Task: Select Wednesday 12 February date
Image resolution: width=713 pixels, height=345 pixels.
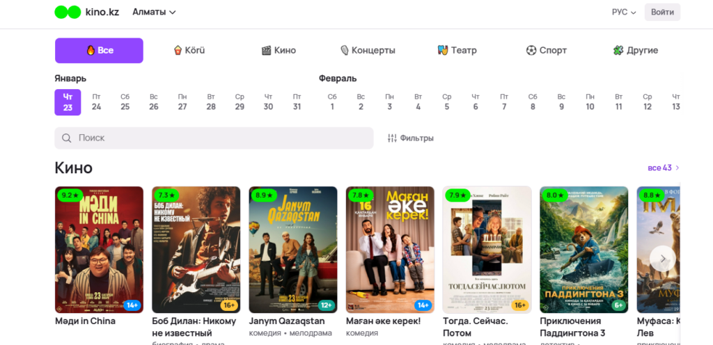Action: click(x=647, y=102)
